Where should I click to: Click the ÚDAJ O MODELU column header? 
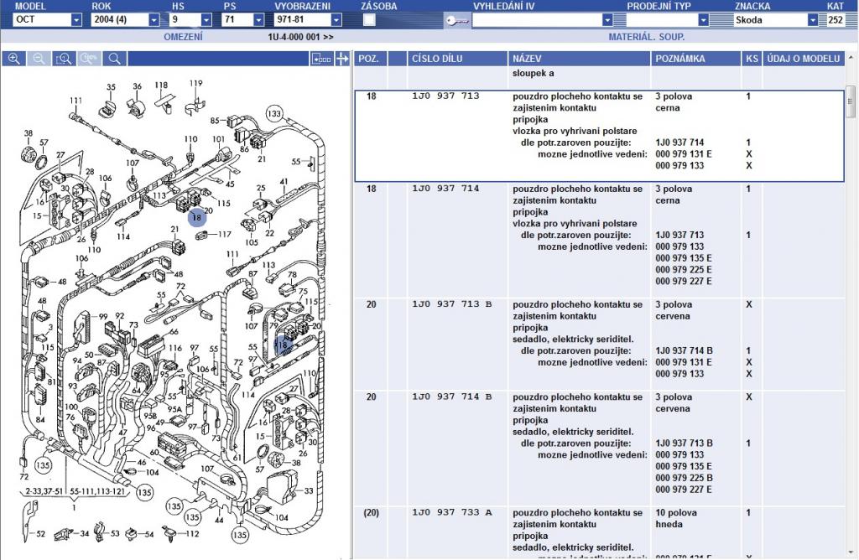803,59
